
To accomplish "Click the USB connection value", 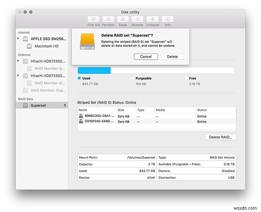I will coord(231,178).
